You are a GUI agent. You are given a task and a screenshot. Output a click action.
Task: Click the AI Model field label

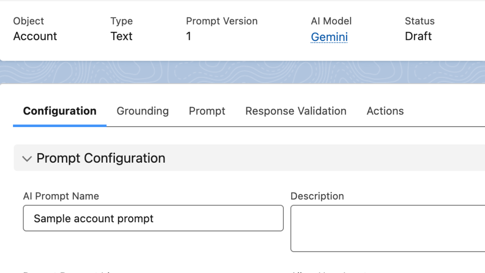point(331,21)
